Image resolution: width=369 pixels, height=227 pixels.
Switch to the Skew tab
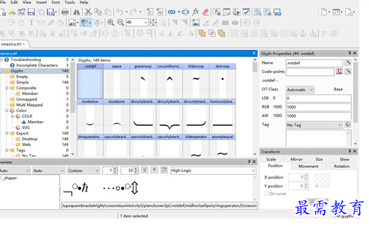(345, 159)
